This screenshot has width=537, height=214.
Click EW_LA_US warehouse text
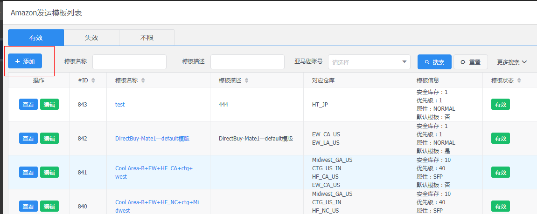(326, 143)
